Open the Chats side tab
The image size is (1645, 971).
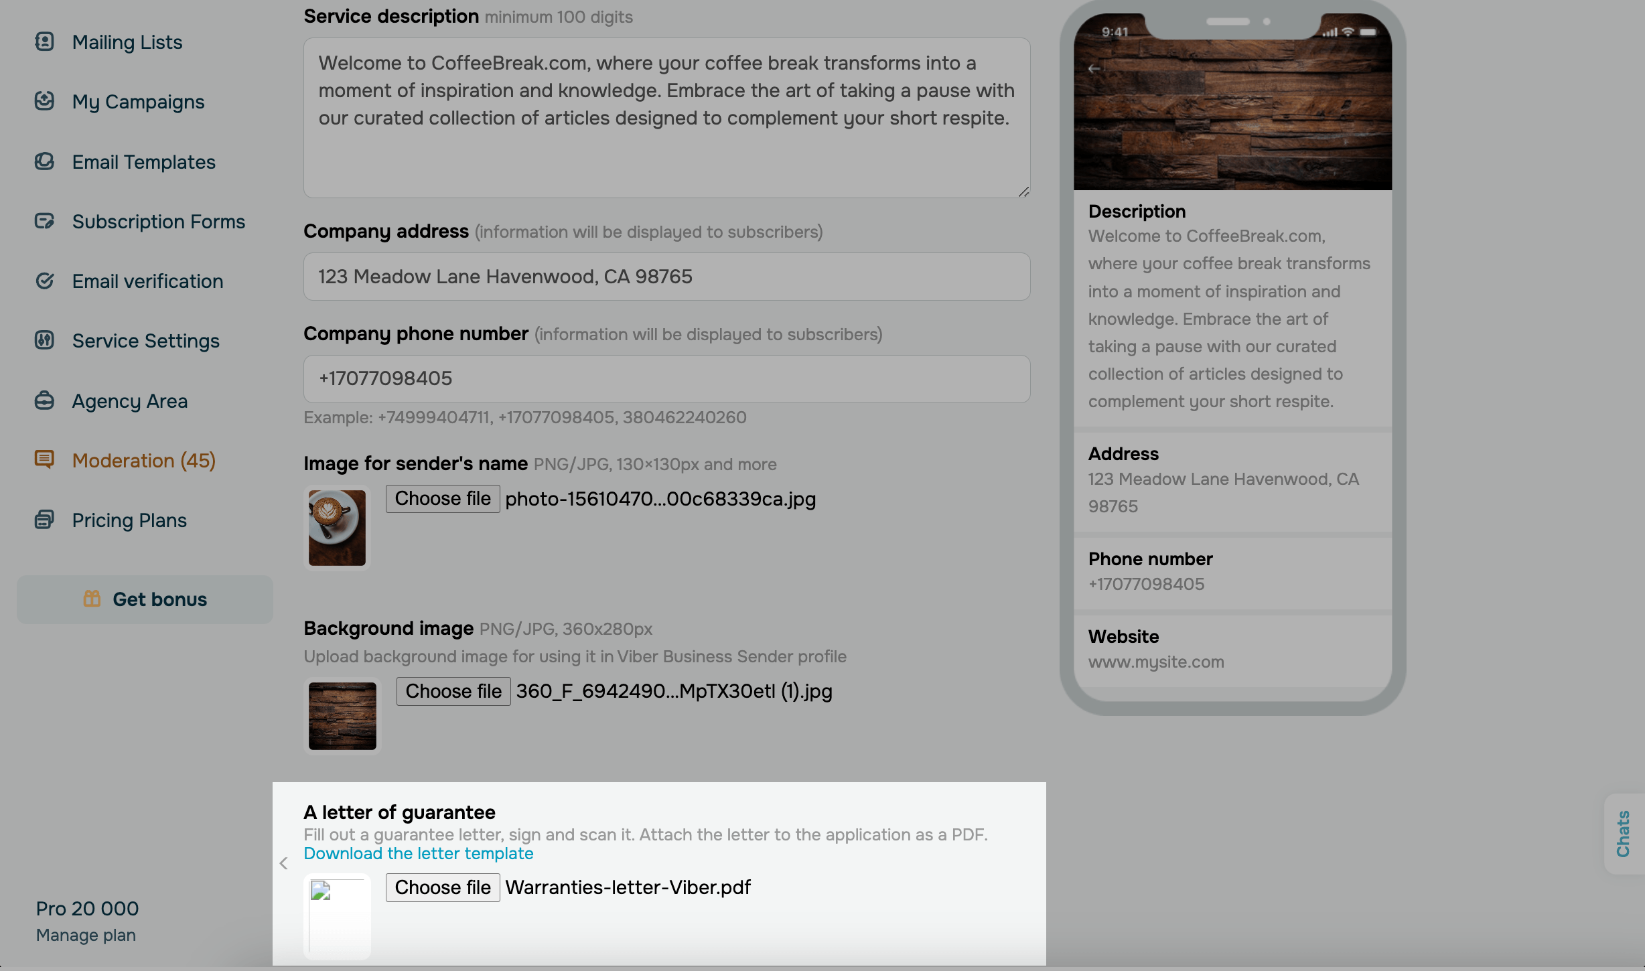1623,834
